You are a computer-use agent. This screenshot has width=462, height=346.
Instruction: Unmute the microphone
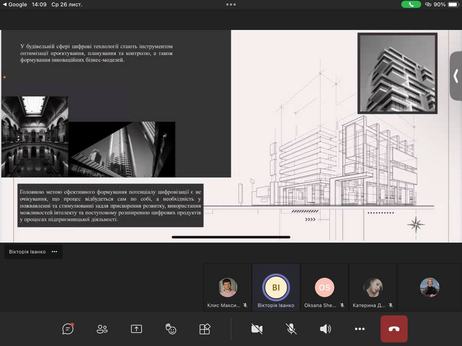coord(291,329)
